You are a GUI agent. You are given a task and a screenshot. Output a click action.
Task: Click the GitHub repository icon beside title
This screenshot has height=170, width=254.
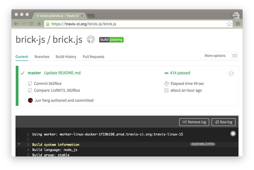point(90,40)
